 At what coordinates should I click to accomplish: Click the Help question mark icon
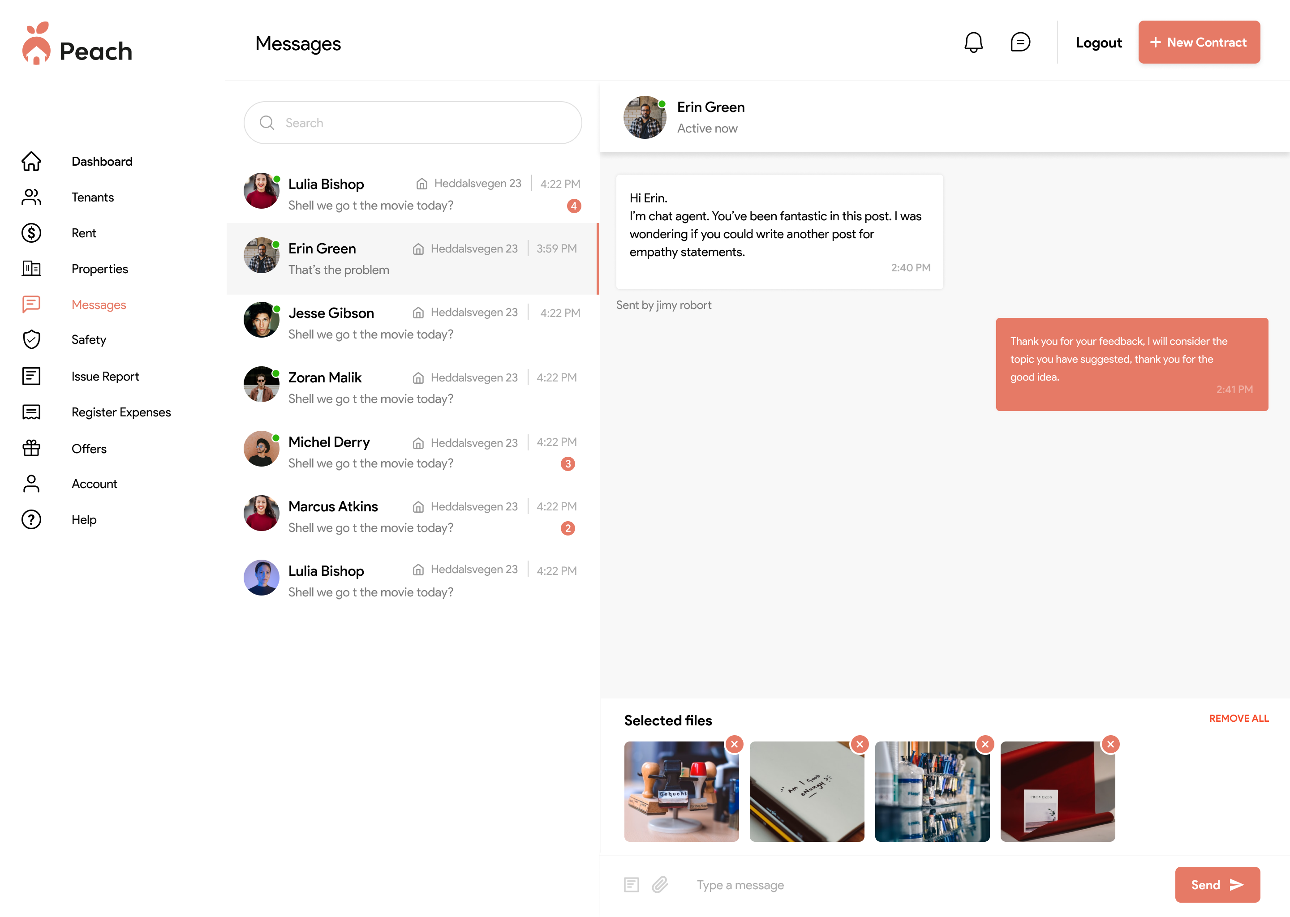tap(31, 519)
